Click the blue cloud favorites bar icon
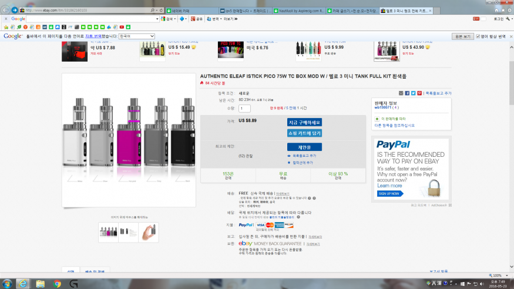This screenshot has width=514, height=289. (58, 27)
